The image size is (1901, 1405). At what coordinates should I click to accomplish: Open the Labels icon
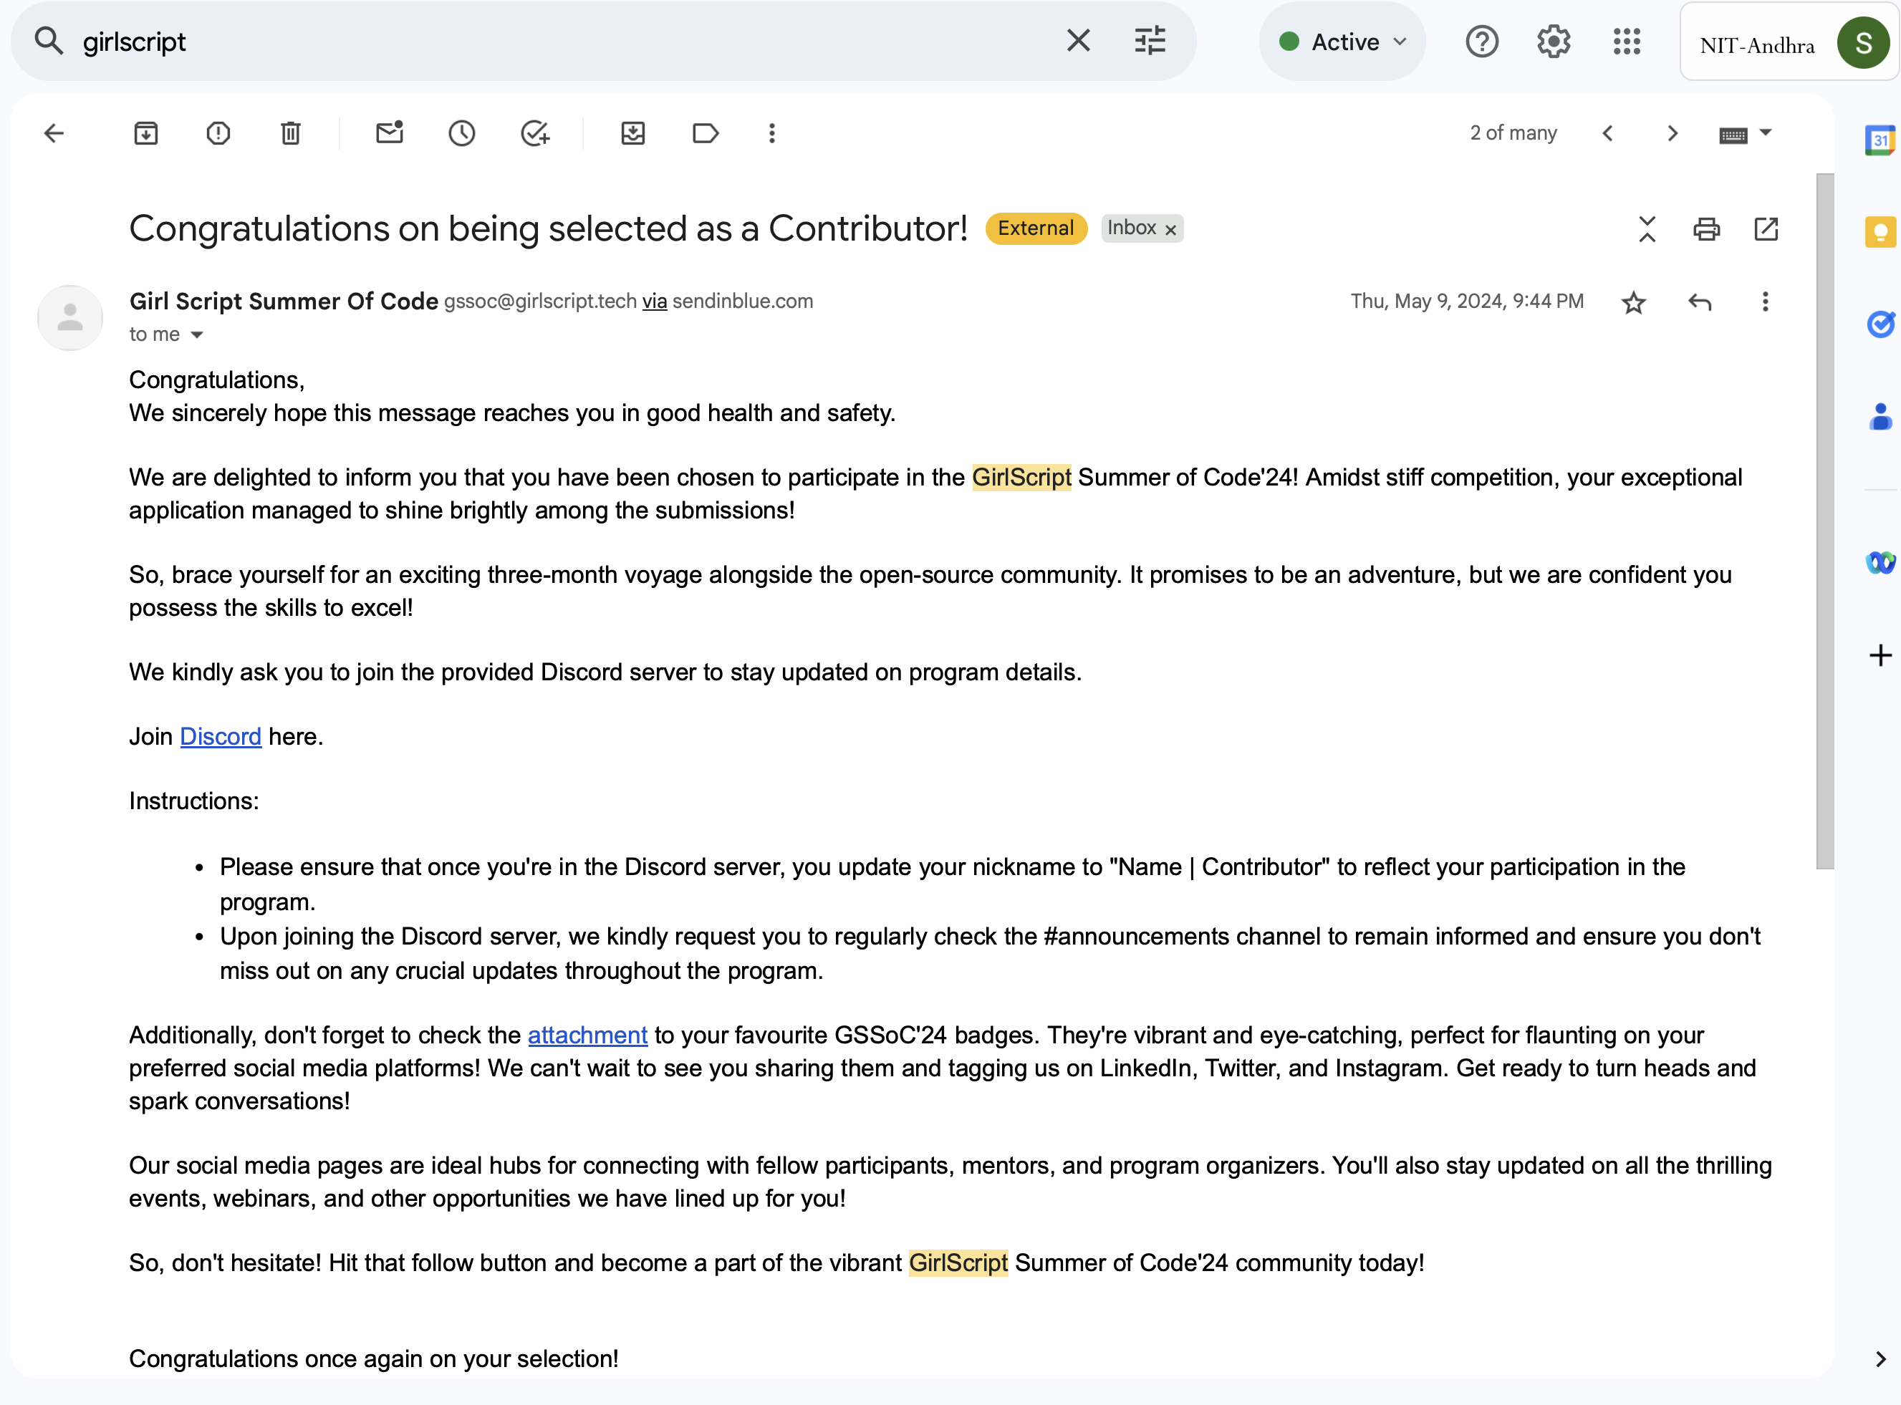point(705,133)
